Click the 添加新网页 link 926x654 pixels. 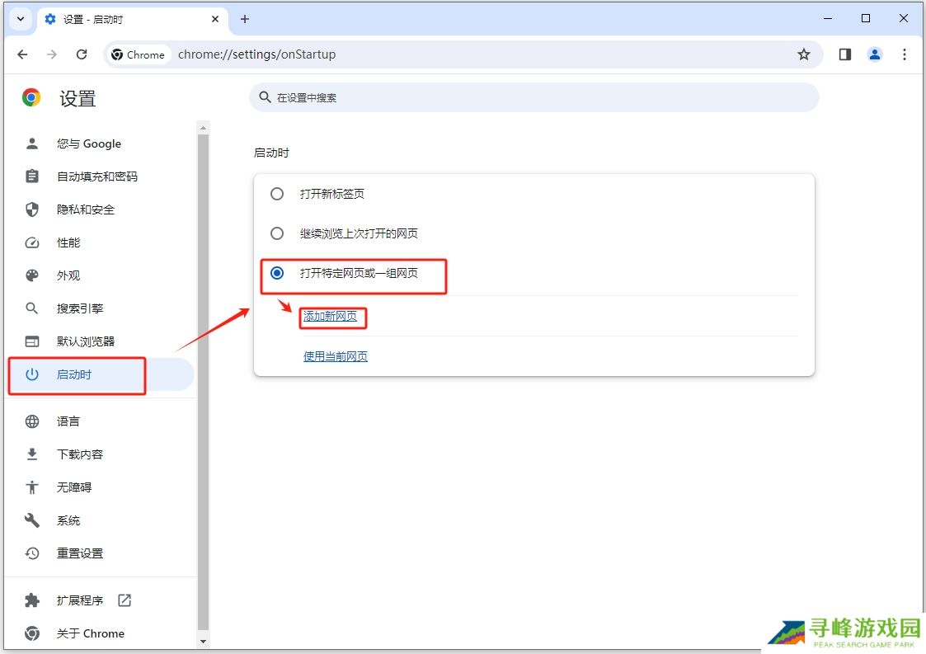tap(331, 317)
